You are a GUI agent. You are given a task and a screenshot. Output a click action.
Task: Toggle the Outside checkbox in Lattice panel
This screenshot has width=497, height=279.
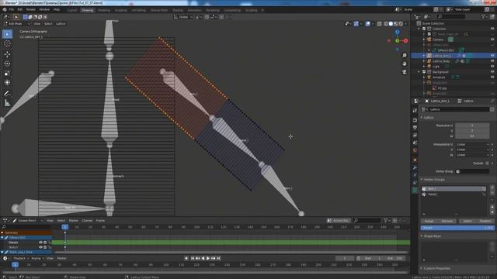[x=487, y=164]
